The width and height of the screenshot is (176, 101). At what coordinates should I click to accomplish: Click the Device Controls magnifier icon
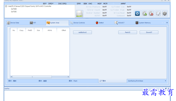72,23
